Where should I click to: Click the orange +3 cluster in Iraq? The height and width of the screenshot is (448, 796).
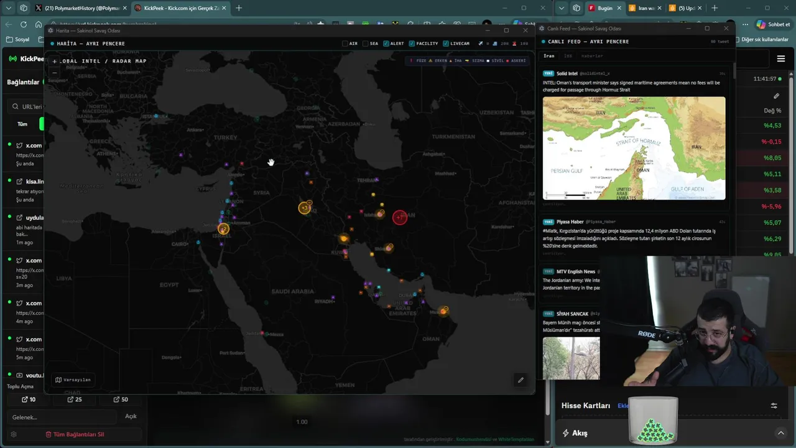coord(304,208)
